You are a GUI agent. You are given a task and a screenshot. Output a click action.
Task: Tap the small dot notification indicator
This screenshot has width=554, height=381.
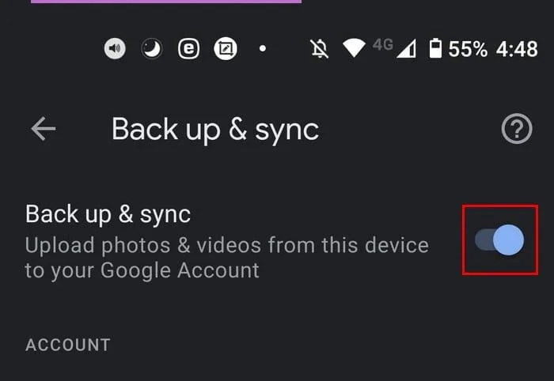[263, 49]
